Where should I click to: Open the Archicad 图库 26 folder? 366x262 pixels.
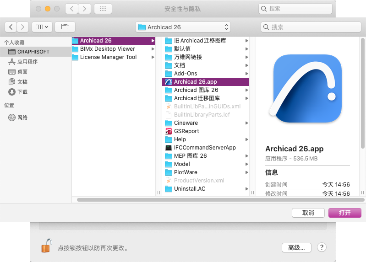pyautogui.click(x=206, y=90)
